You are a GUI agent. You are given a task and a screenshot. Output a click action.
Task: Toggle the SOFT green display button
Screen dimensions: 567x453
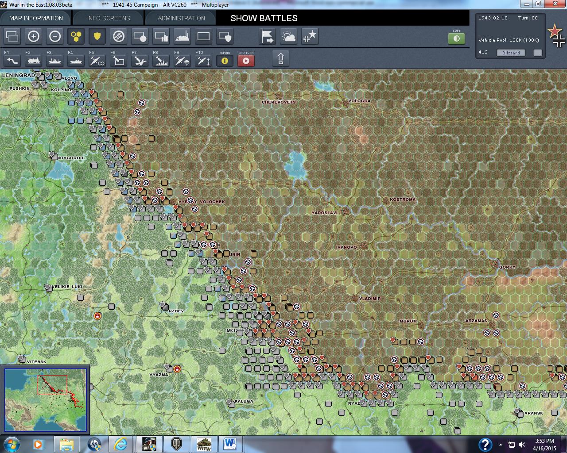point(456,38)
